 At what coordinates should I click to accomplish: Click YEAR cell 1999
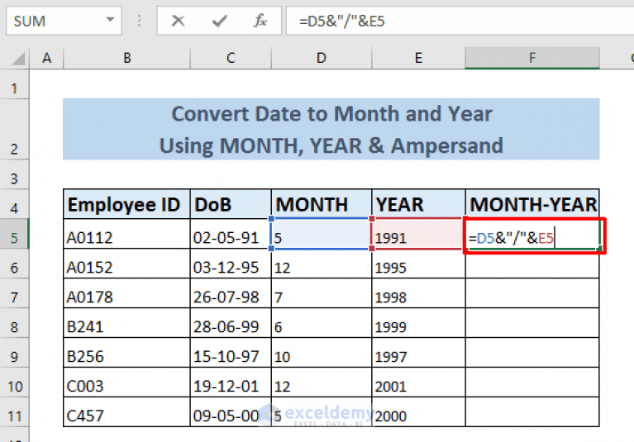(x=418, y=323)
